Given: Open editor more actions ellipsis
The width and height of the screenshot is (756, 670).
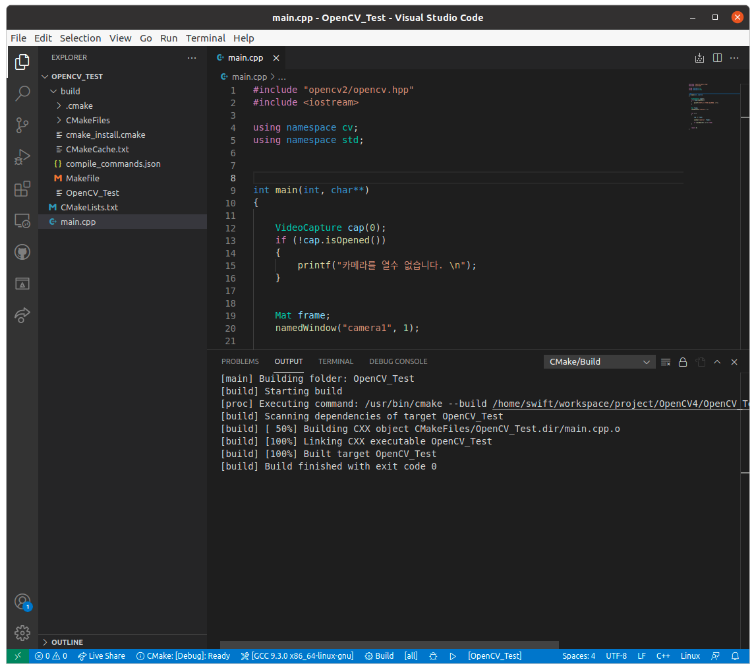Looking at the screenshot, I should coord(734,58).
